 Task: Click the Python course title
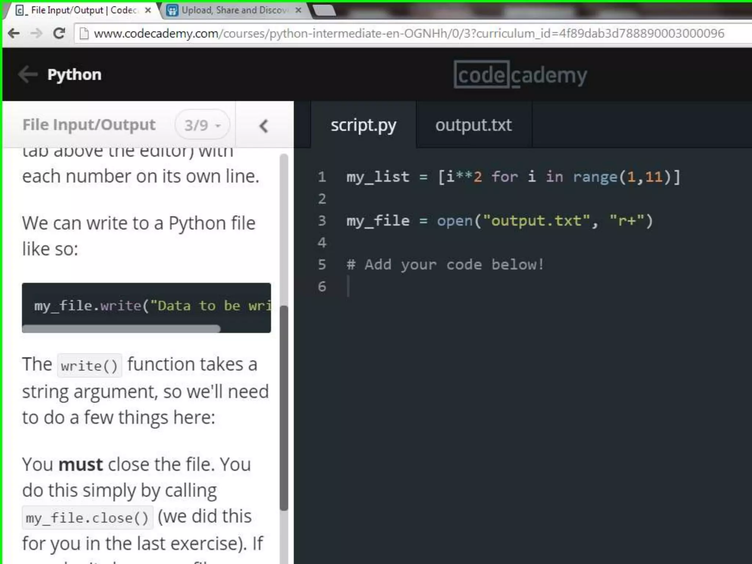(75, 75)
